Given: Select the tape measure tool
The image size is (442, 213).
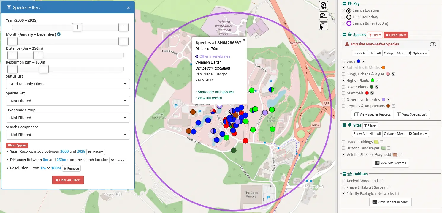Looking at the screenshot, I should click(x=323, y=16).
